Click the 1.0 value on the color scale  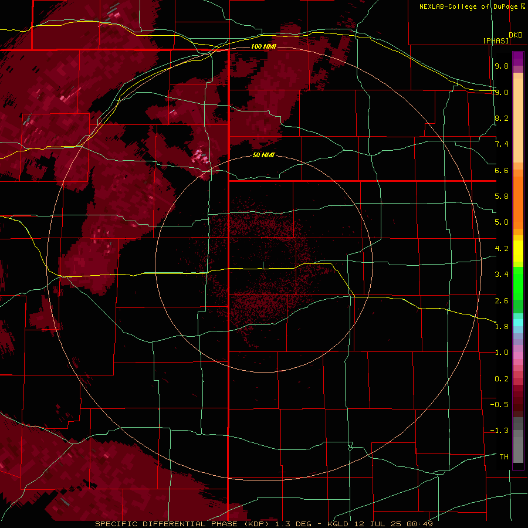point(502,353)
